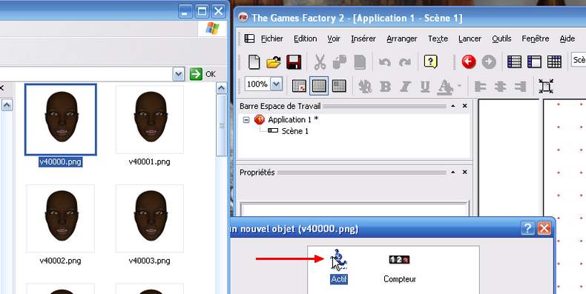Screen dimensions: 586x294
Task: Click the document icon left of Fichier
Action: click(249, 39)
